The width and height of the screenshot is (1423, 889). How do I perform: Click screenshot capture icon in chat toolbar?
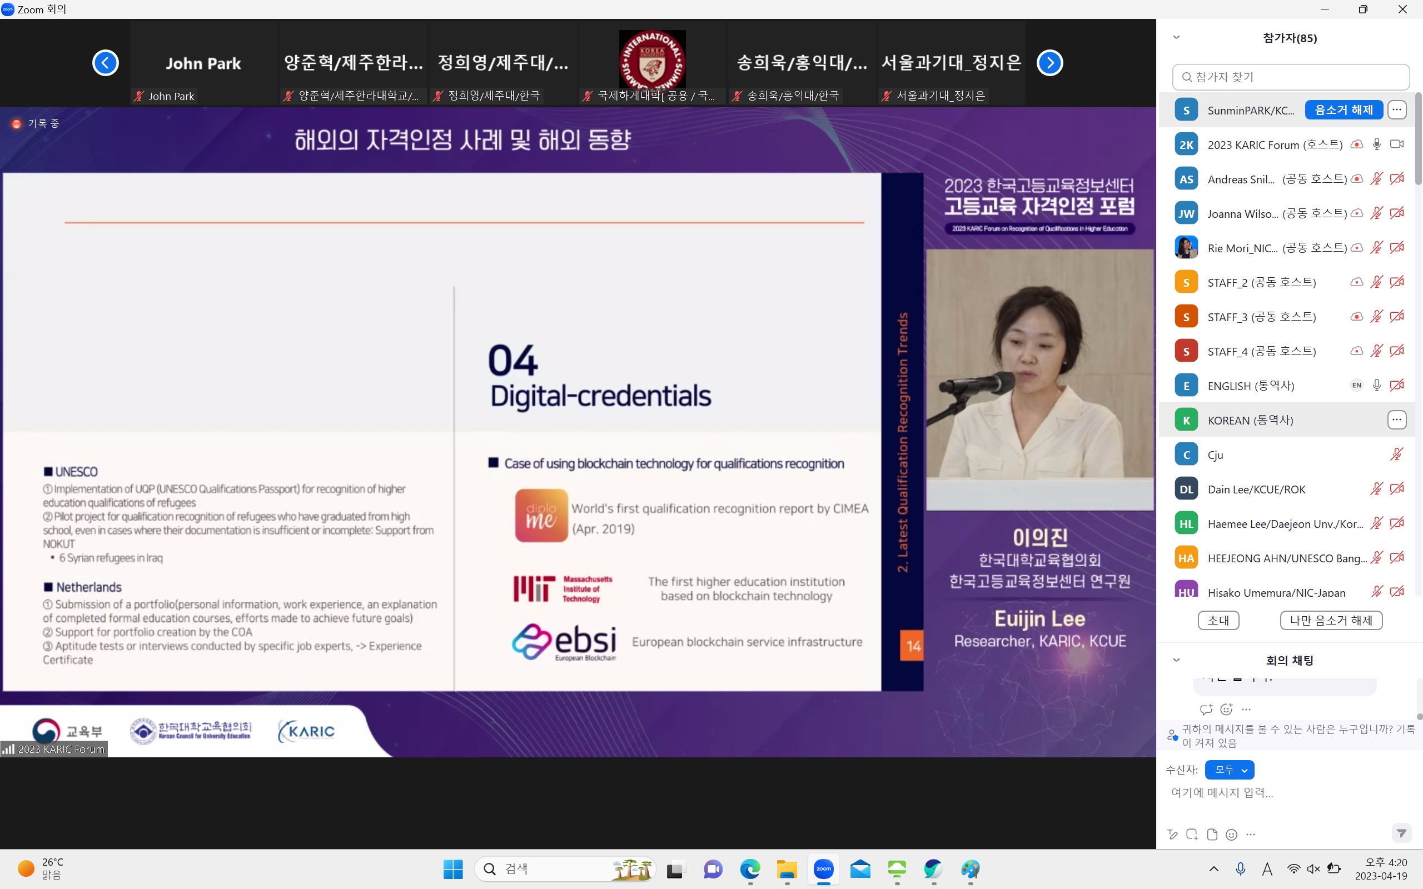coord(1192,835)
